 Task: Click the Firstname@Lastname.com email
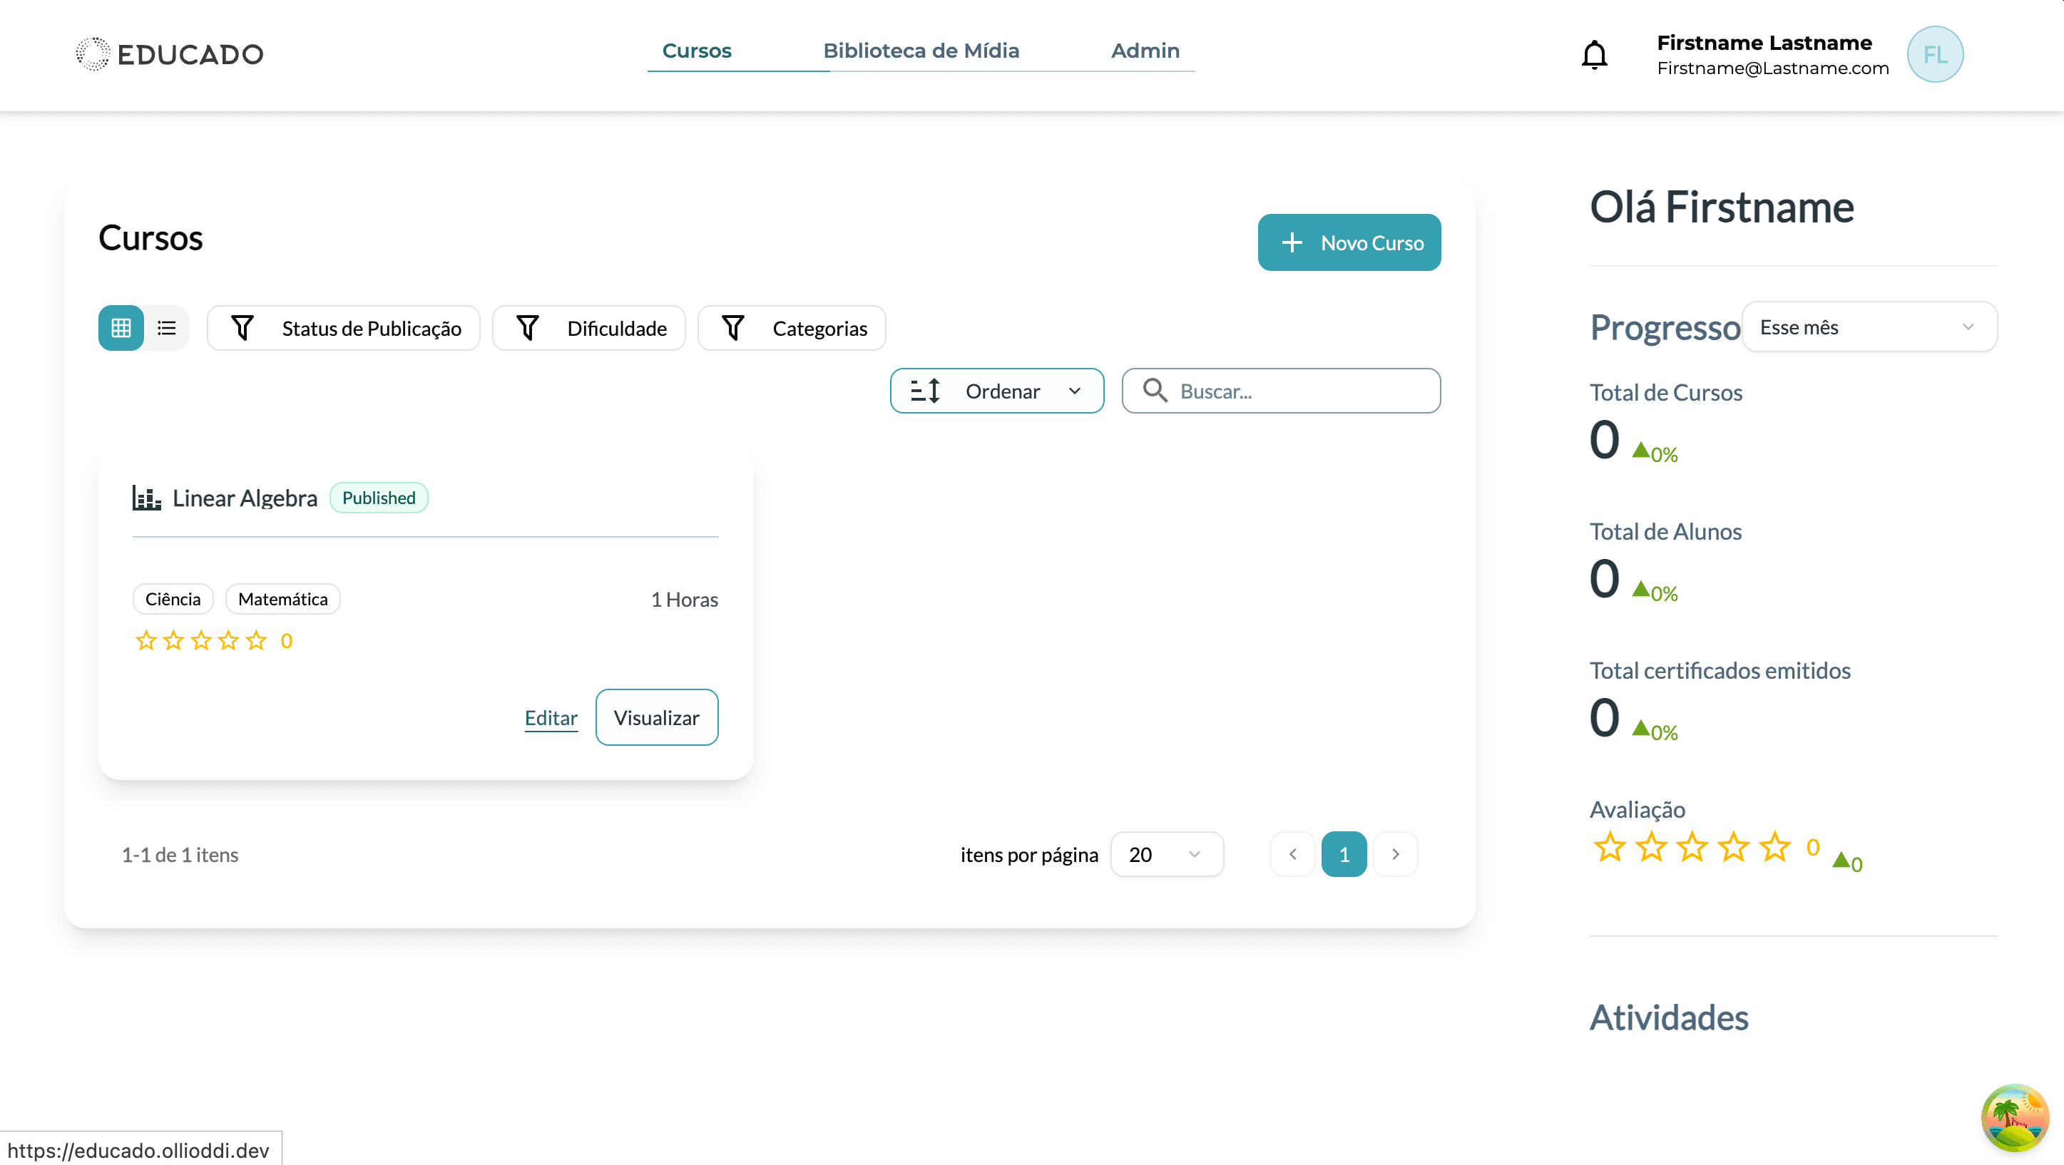[x=1772, y=68]
